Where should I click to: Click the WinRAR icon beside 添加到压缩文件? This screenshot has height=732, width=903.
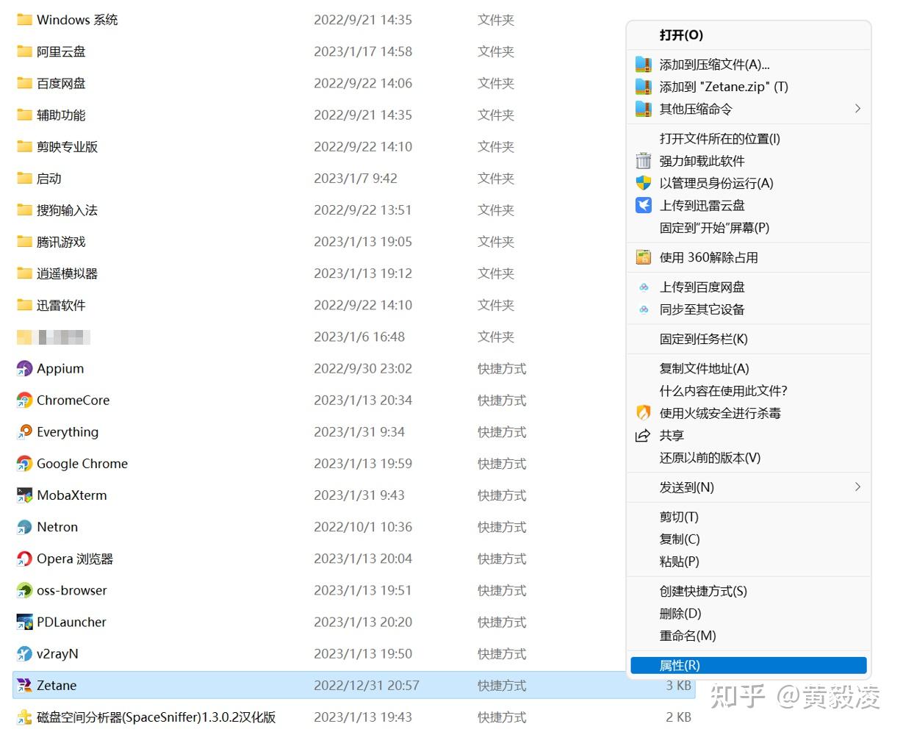643,64
